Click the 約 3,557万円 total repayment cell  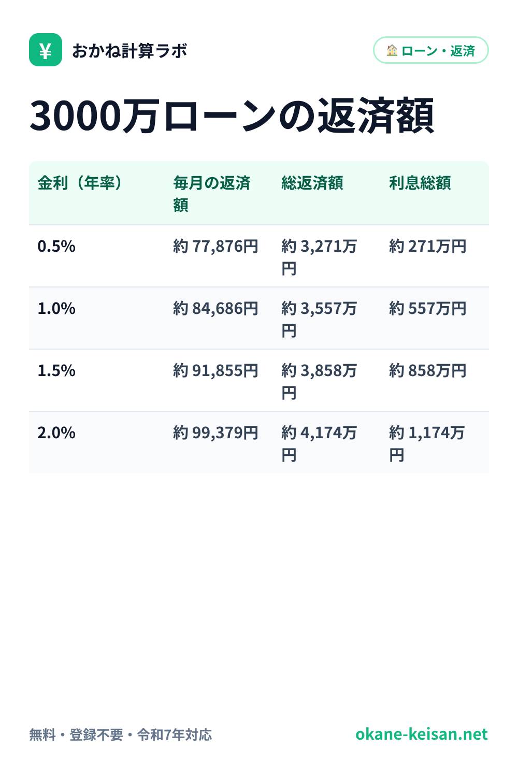(x=320, y=319)
